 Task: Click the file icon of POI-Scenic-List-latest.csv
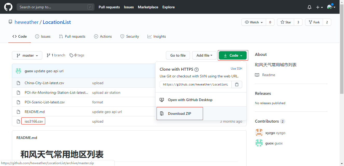(18, 102)
